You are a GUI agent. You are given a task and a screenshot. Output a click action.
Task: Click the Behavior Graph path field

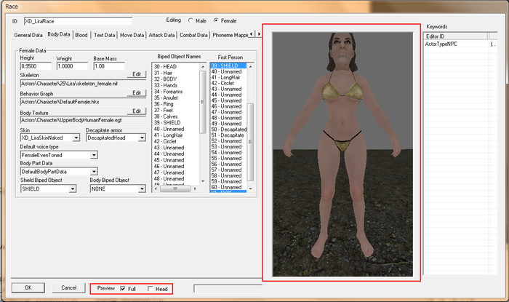click(83, 102)
